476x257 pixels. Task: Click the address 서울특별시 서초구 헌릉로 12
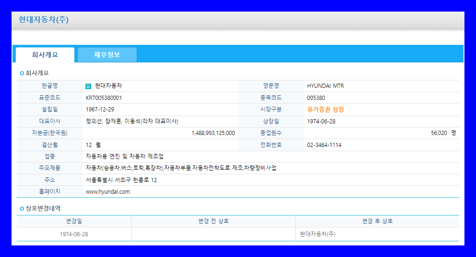tap(121, 180)
